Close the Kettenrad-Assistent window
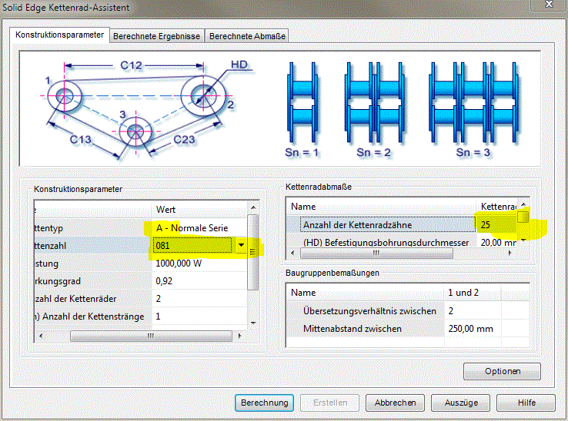568x421 pixels. point(549,5)
